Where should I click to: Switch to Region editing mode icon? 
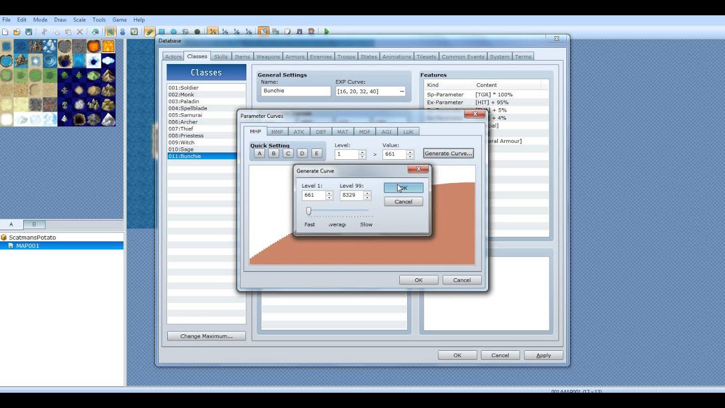[x=134, y=32]
